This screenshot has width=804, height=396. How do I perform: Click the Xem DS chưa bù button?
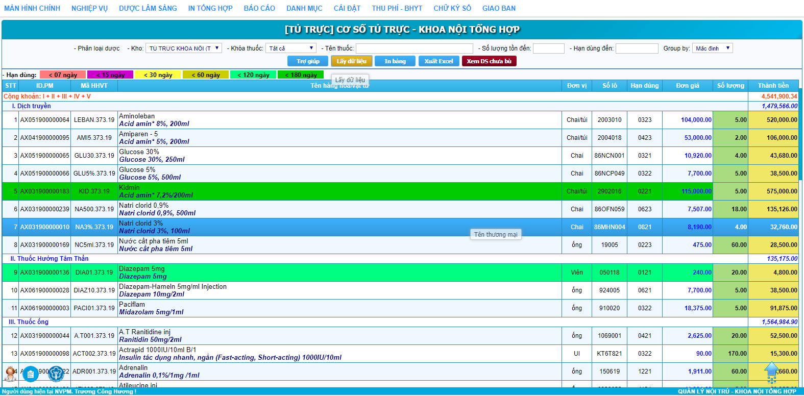coord(489,61)
